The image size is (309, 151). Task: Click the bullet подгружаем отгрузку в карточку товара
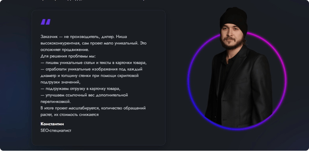(x=81, y=88)
